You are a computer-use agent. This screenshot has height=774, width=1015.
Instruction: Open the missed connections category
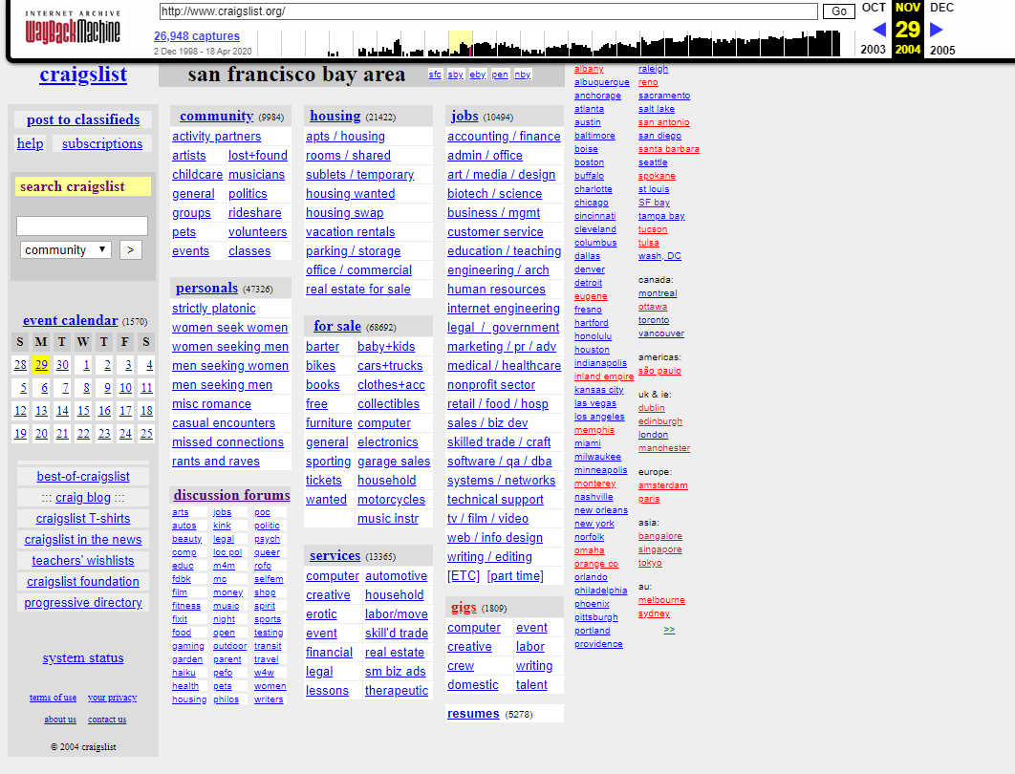click(227, 442)
